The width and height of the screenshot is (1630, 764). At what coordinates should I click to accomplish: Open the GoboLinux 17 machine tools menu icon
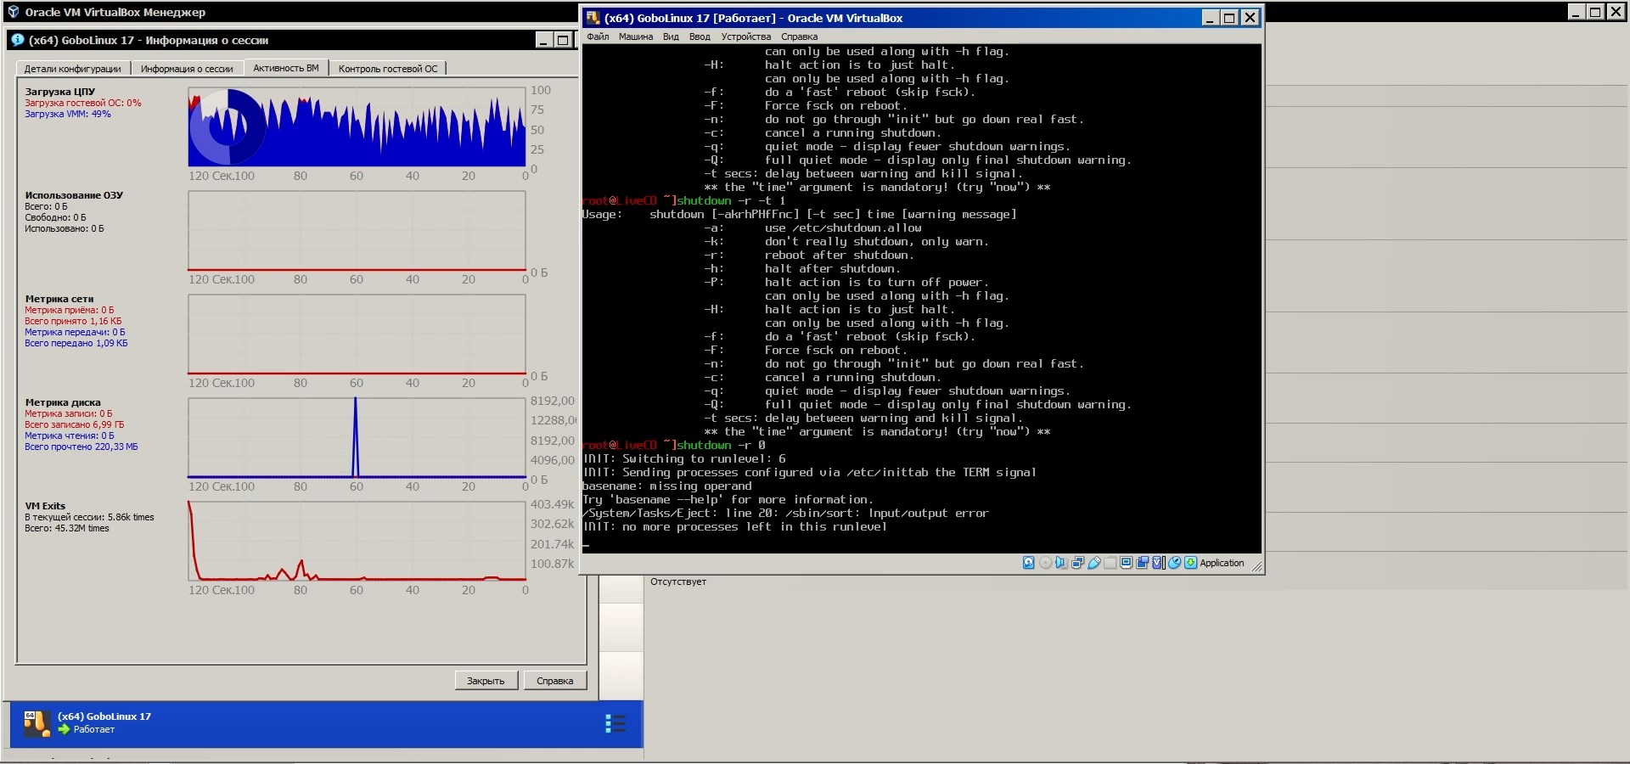[615, 723]
